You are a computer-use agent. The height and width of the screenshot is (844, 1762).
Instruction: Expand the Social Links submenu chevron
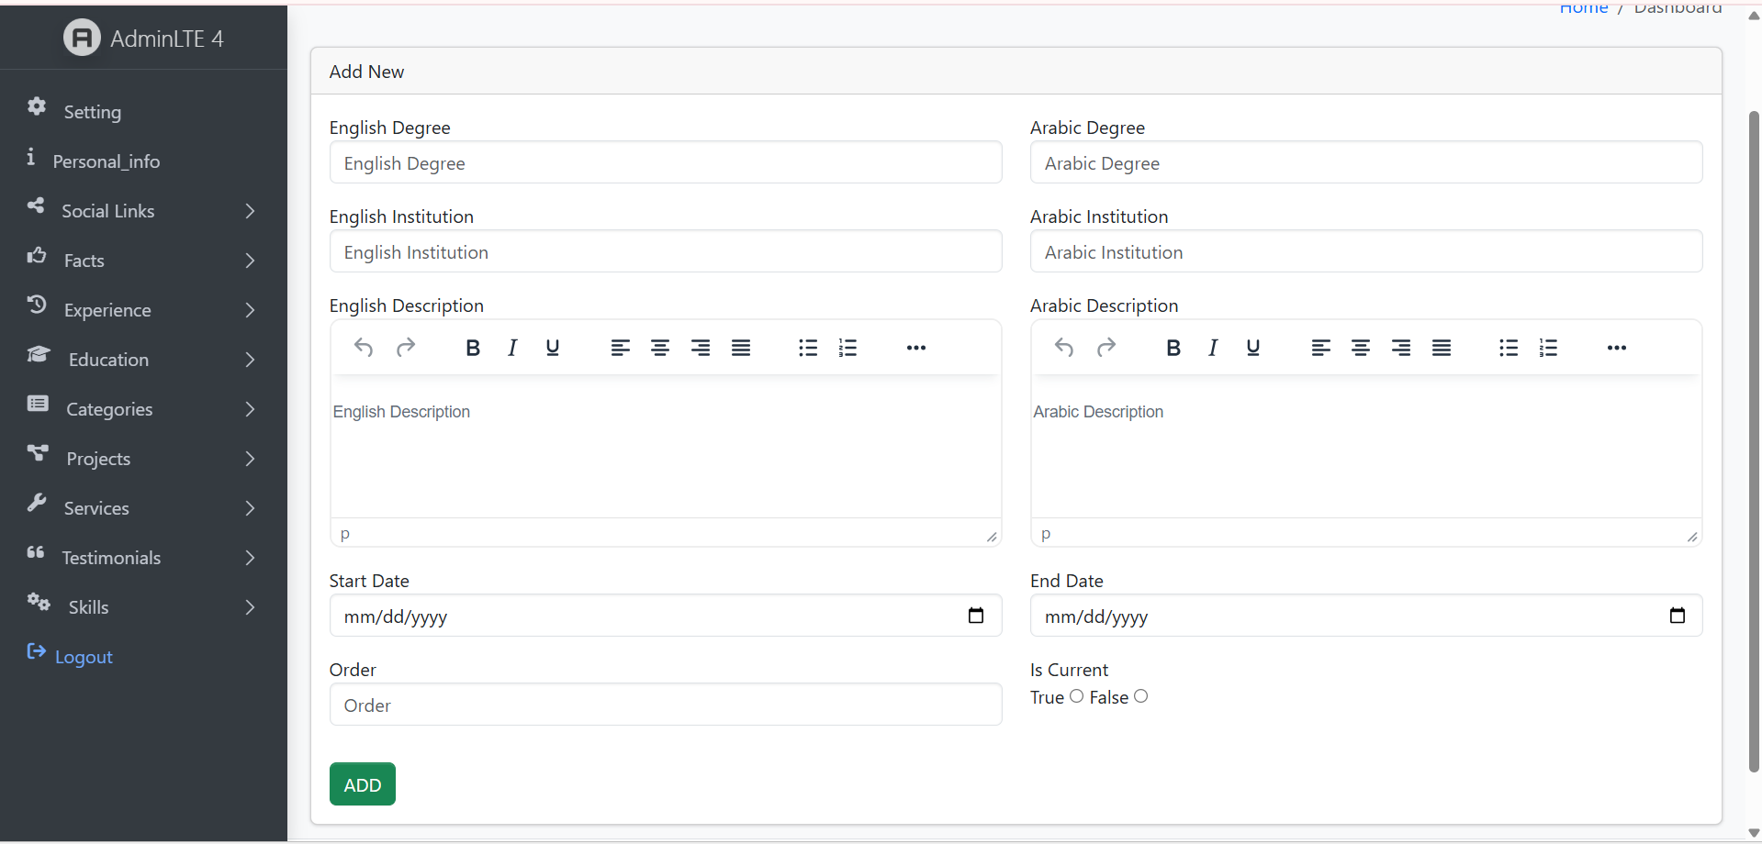(x=251, y=211)
